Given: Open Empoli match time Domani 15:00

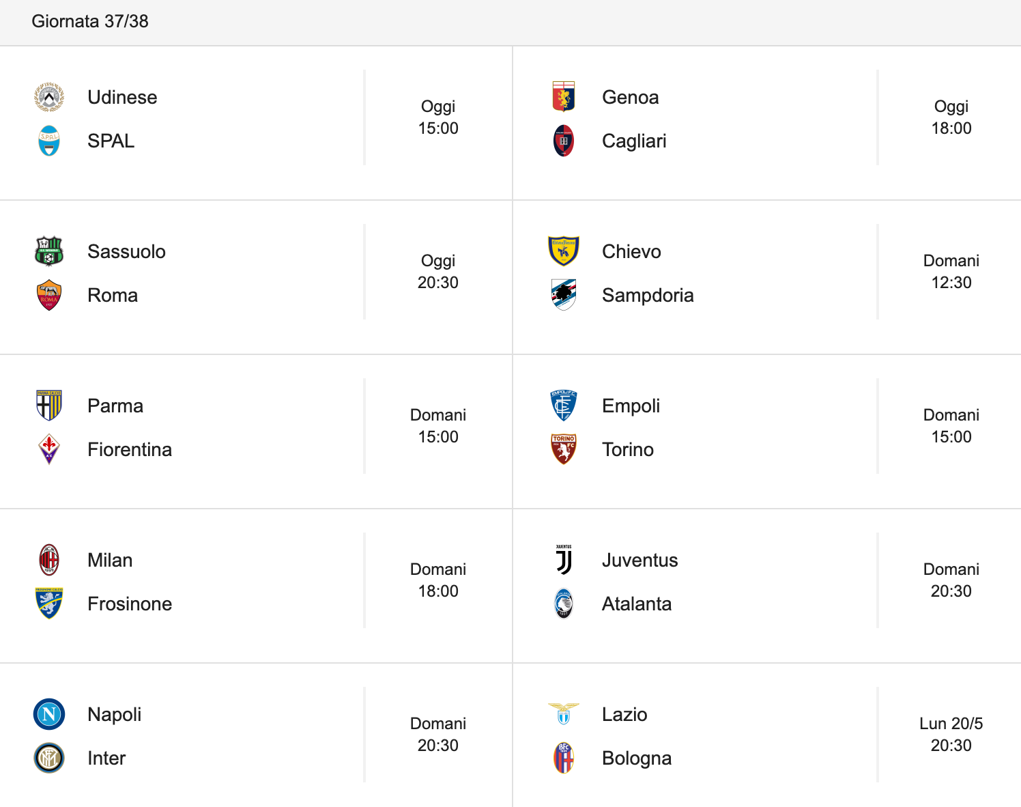Looking at the screenshot, I should click(951, 426).
